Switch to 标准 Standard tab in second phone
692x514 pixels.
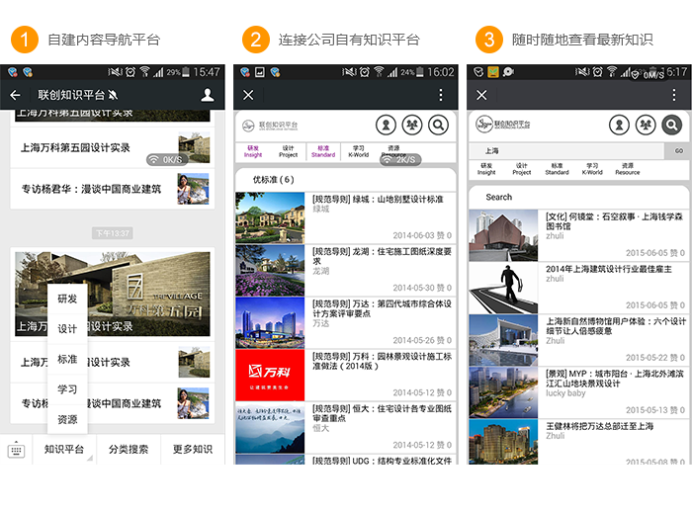pyautogui.click(x=323, y=151)
